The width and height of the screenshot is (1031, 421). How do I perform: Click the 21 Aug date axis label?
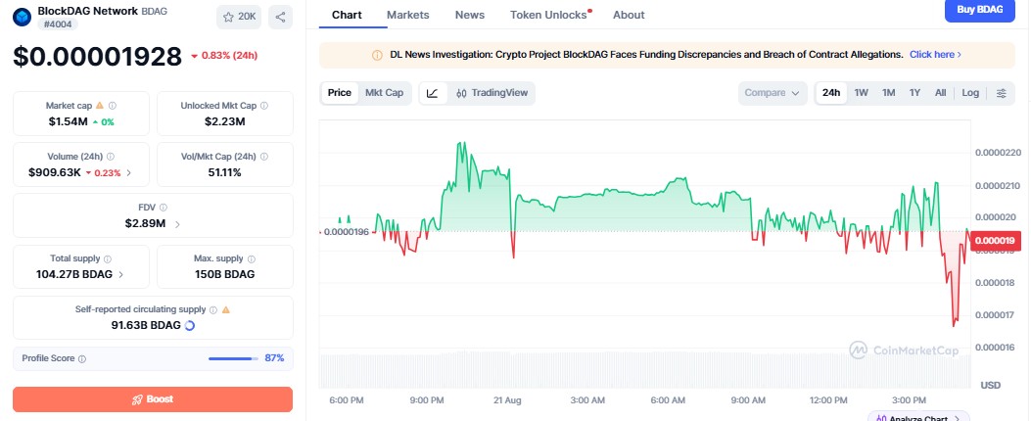point(507,400)
